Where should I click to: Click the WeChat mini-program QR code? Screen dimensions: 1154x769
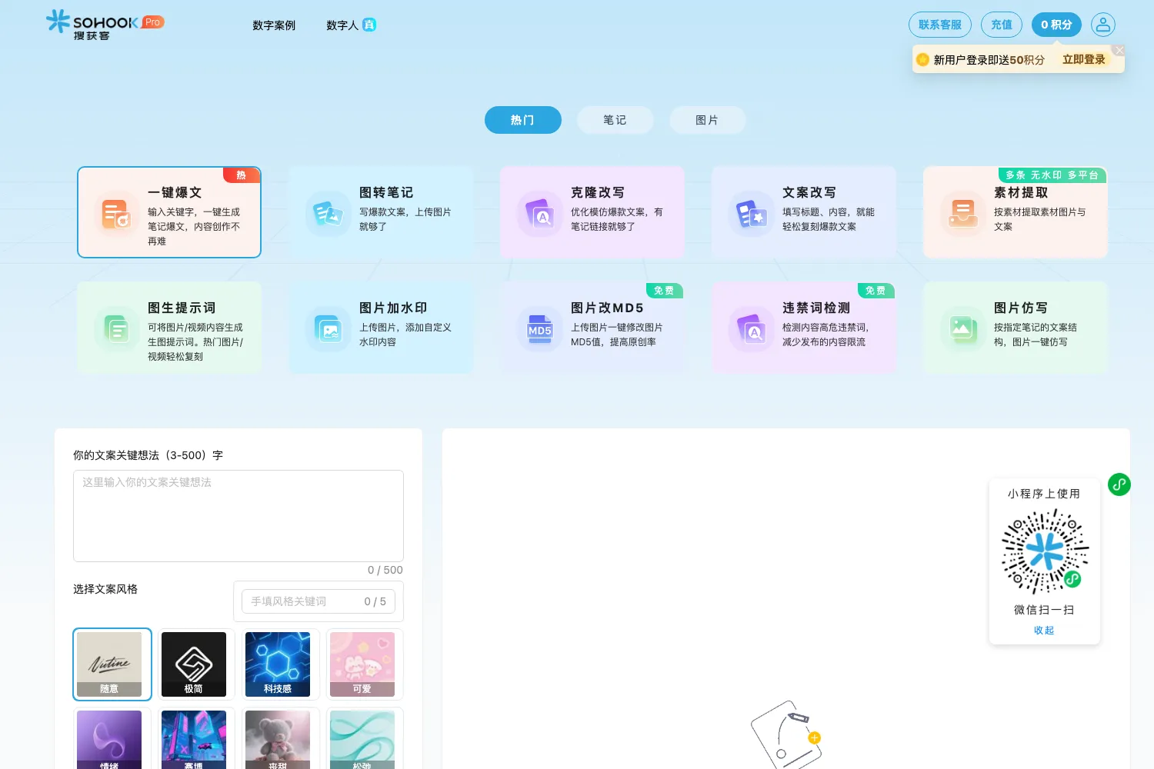pyautogui.click(x=1045, y=551)
